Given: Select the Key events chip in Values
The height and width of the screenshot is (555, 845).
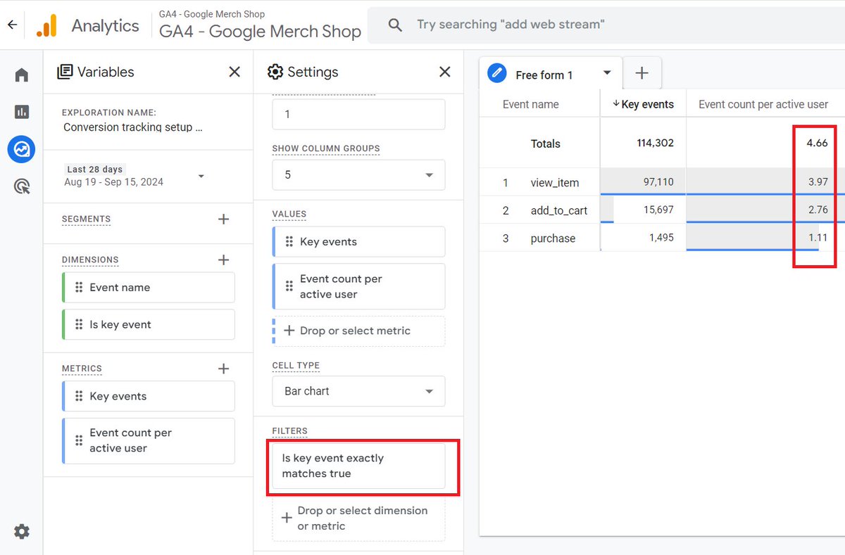Looking at the screenshot, I should tap(358, 241).
